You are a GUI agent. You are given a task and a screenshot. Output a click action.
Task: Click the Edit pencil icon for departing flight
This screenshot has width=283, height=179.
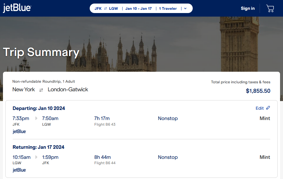point(268,108)
